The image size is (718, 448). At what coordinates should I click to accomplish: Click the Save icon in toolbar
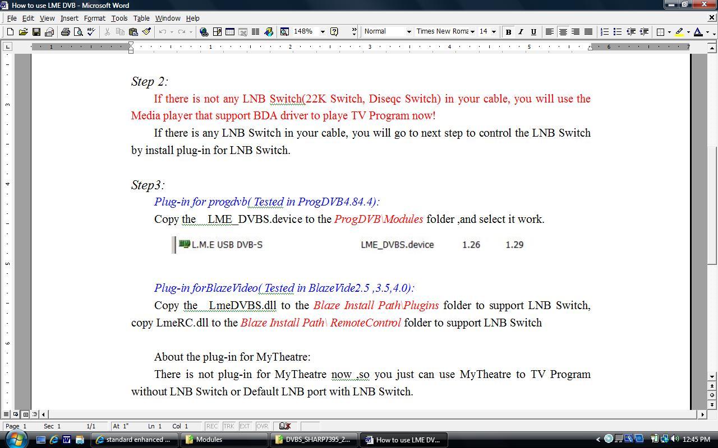pos(36,32)
